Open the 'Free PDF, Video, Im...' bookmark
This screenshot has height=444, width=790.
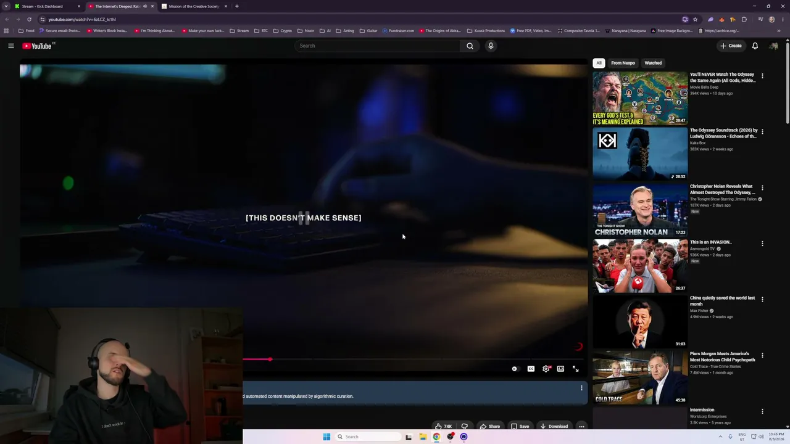pos(531,31)
